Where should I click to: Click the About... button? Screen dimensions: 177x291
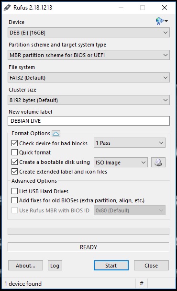coord(25,266)
